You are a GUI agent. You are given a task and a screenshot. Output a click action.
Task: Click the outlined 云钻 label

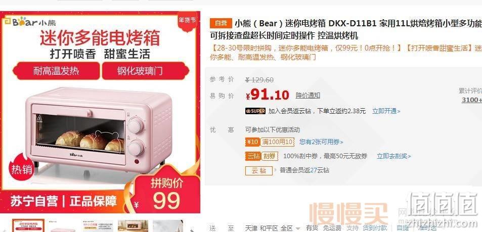[x=259, y=170]
